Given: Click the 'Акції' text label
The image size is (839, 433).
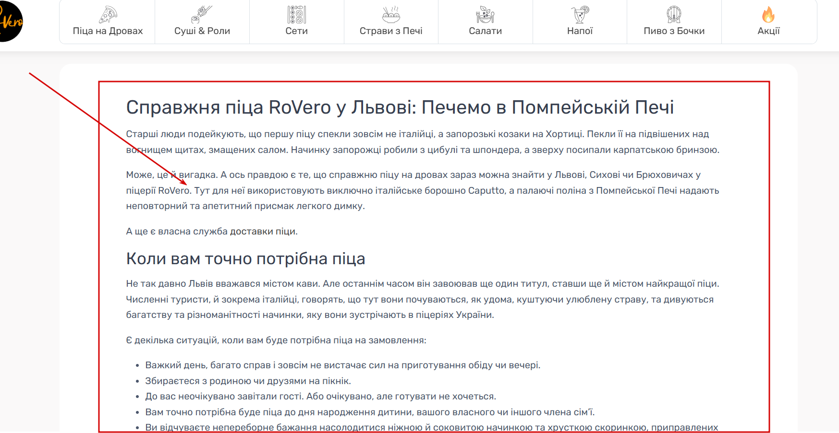Looking at the screenshot, I should click(x=768, y=31).
